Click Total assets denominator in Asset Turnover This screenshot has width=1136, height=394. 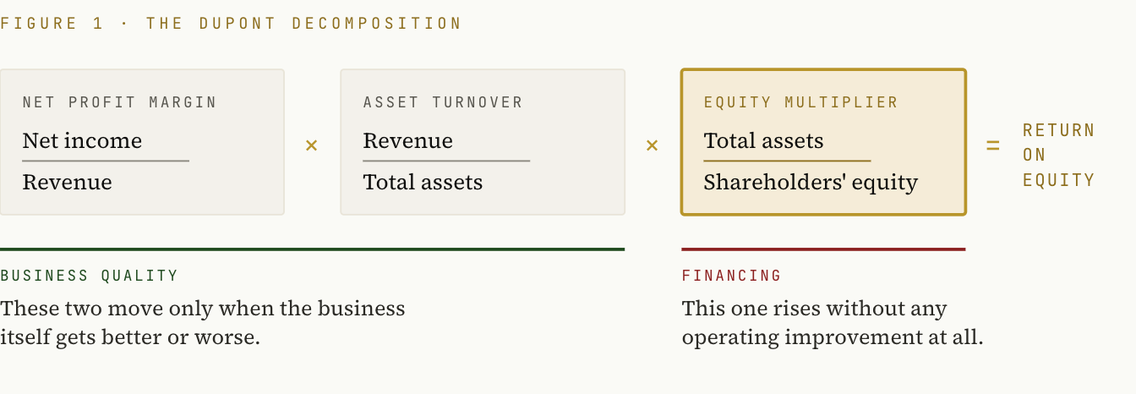(x=423, y=182)
